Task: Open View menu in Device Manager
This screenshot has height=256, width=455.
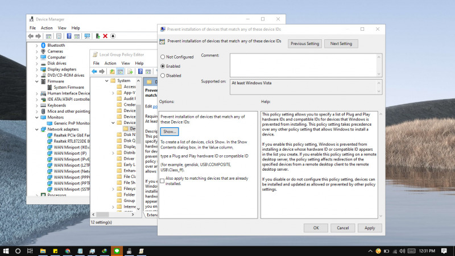Action: click(x=62, y=28)
